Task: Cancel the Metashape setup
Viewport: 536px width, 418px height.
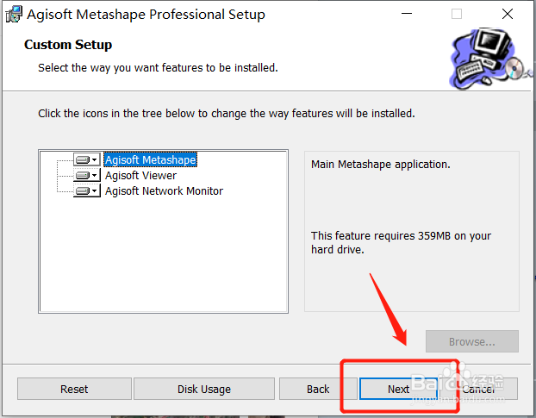Action: 478,389
